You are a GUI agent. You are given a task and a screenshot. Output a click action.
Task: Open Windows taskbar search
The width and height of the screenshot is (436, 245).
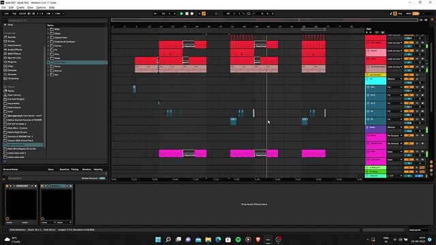(x=168, y=240)
